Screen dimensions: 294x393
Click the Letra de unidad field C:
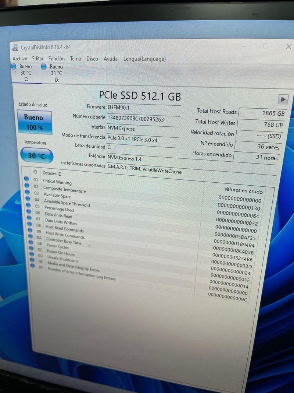click(142, 148)
